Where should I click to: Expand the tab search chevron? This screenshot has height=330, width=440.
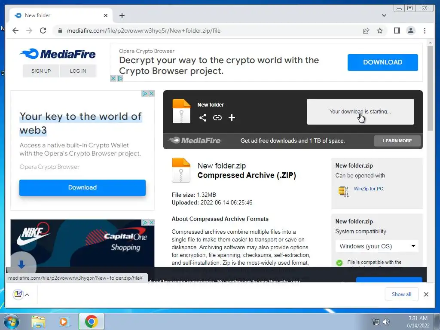click(384, 15)
